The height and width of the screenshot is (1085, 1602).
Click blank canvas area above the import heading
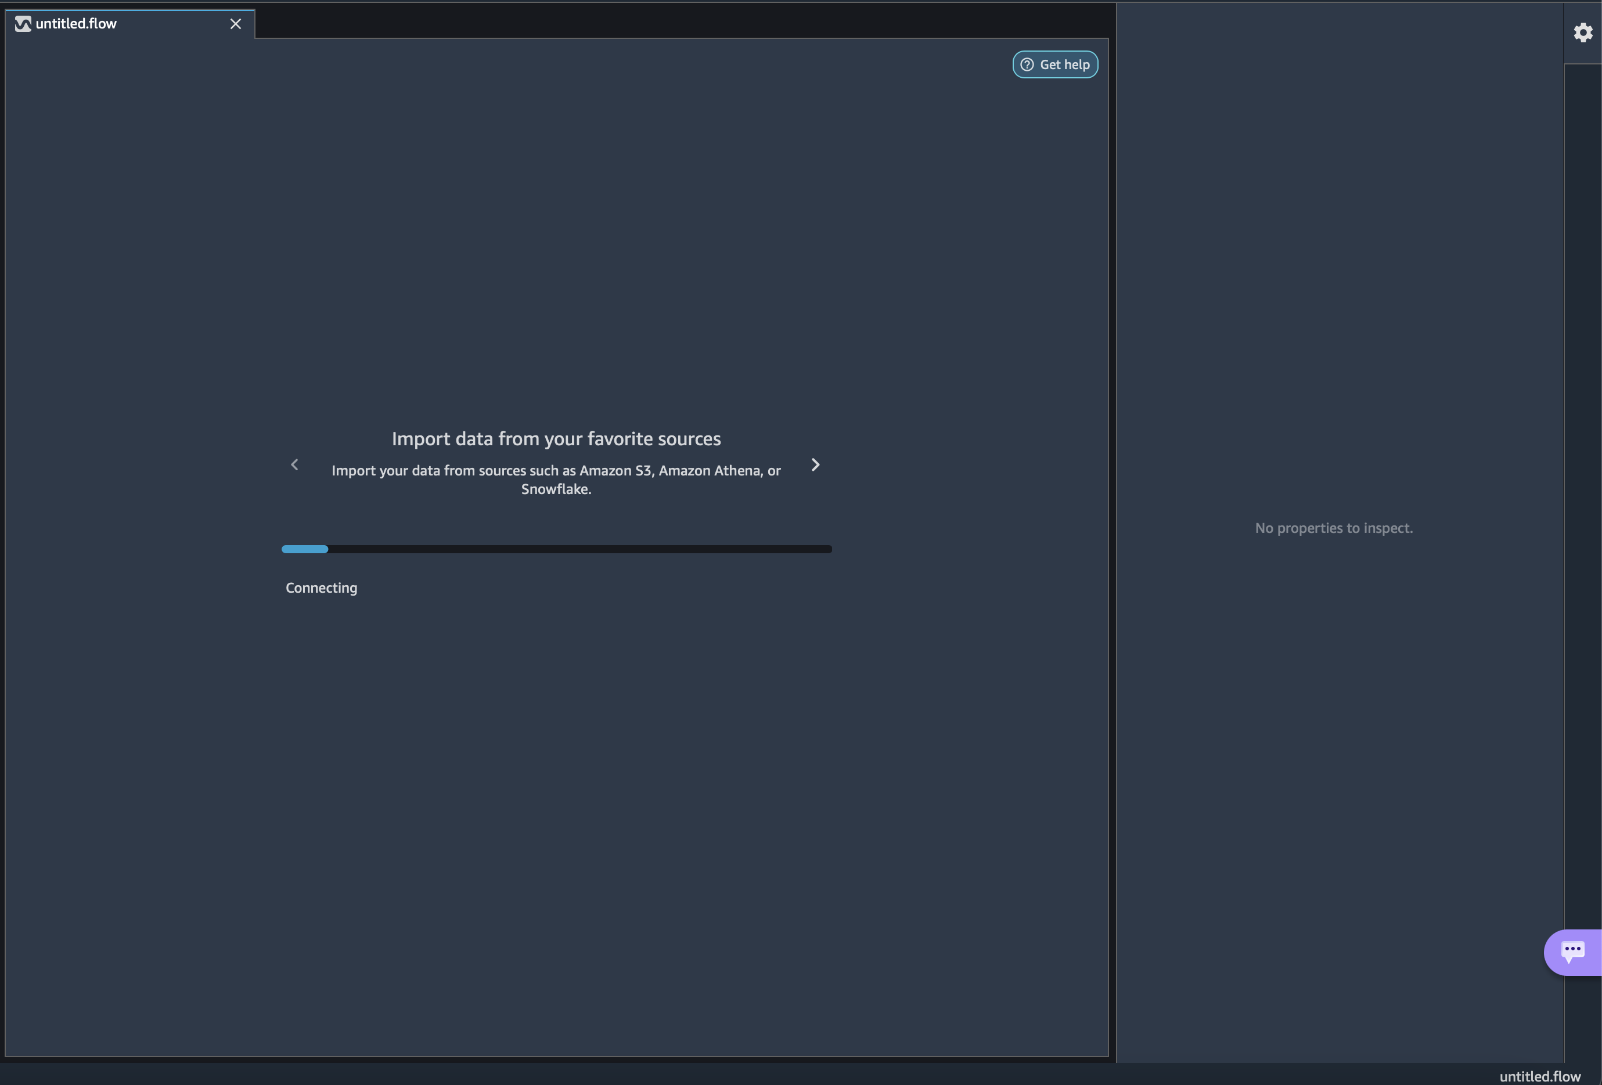click(556, 241)
